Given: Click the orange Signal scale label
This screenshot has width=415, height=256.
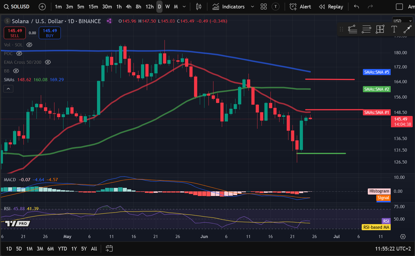Looking at the screenshot, I should click(x=383, y=198).
